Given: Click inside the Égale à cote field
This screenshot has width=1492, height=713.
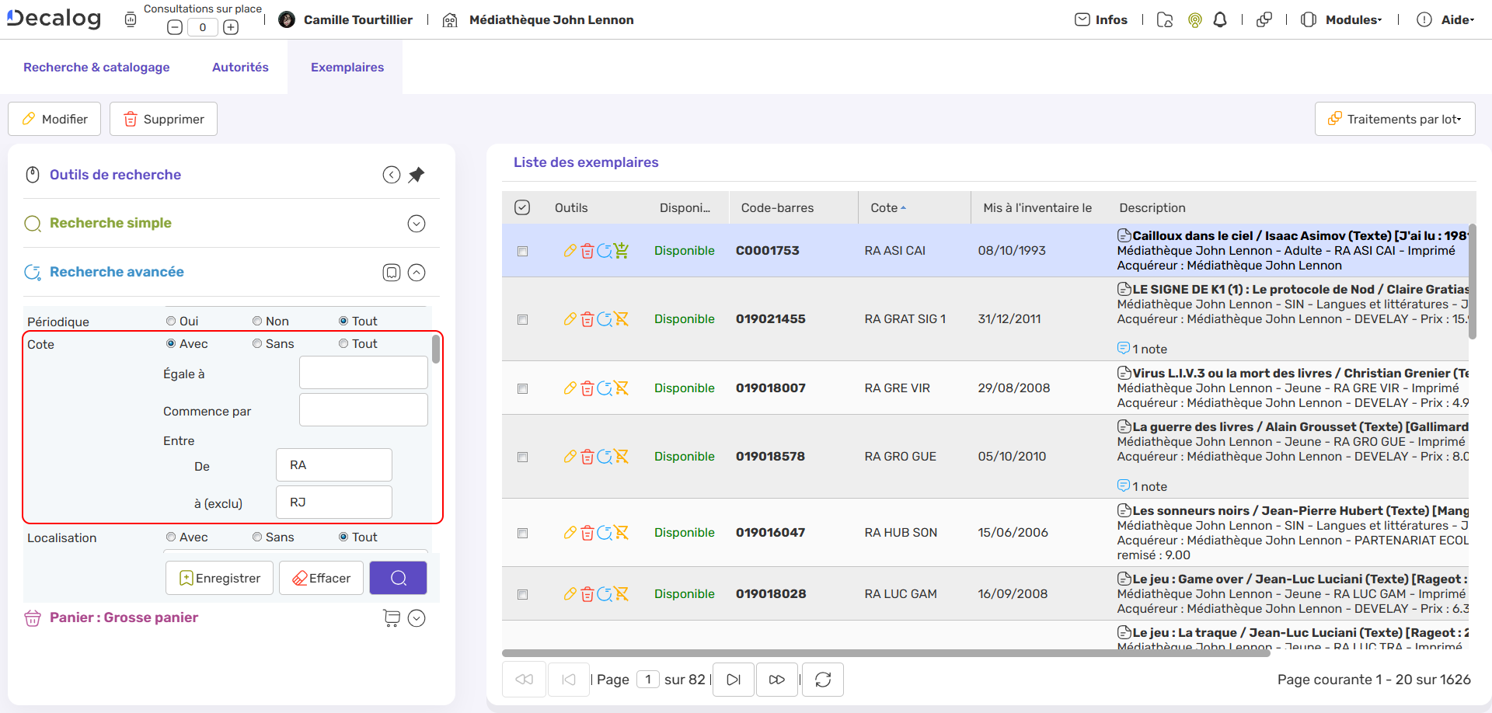Looking at the screenshot, I should coord(363,372).
